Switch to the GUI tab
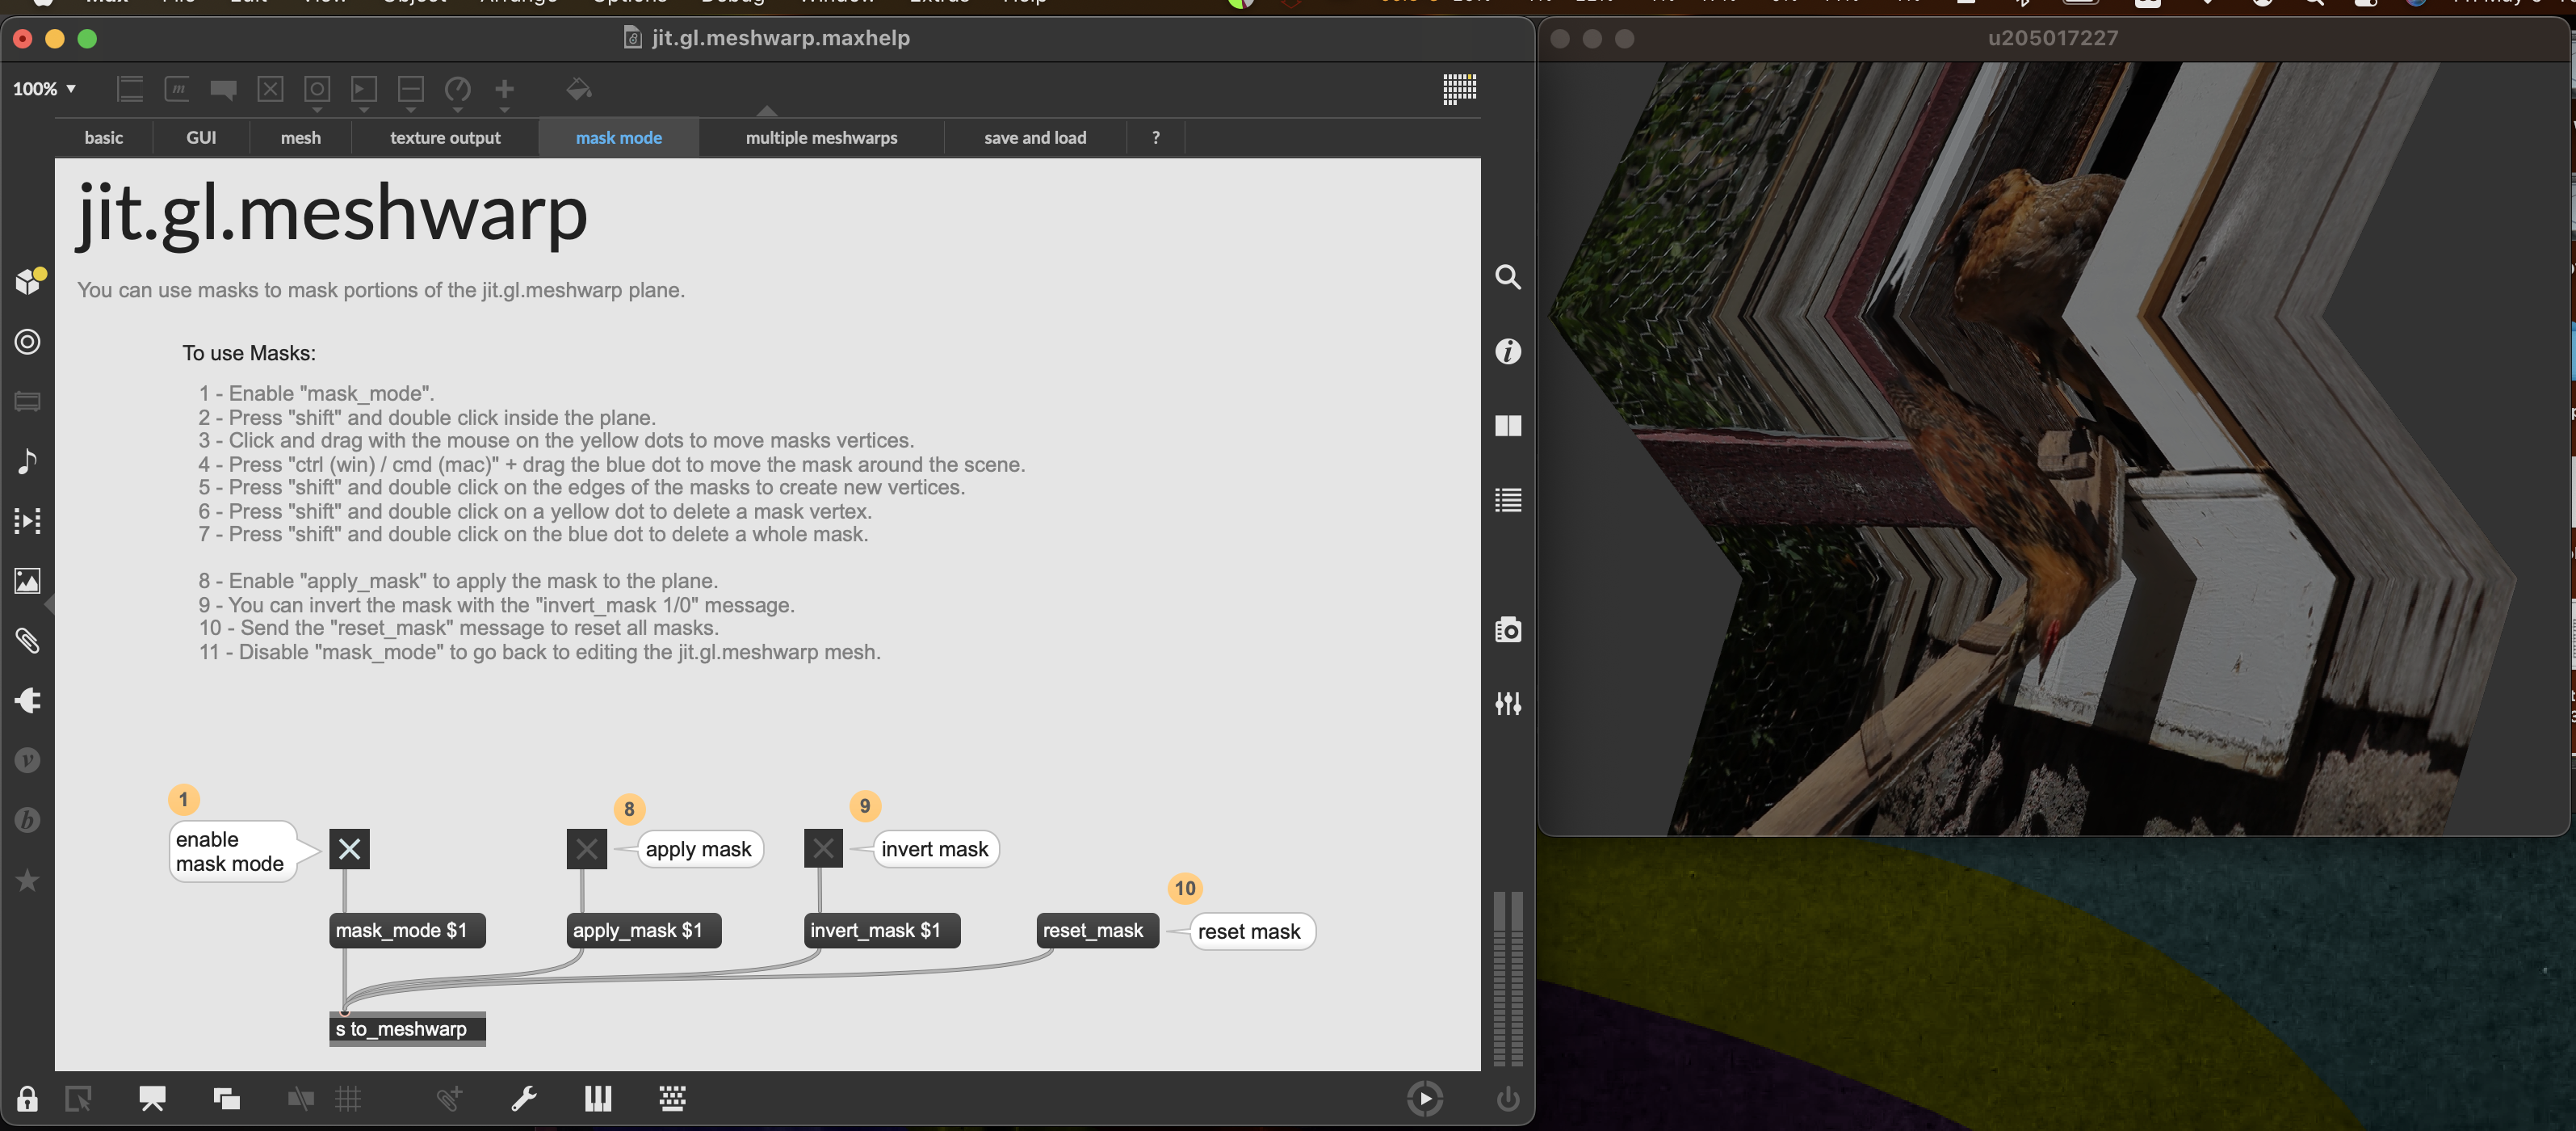 [x=201, y=138]
